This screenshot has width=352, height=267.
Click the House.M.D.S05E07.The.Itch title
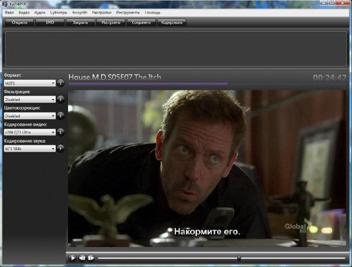[x=115, y=77]
